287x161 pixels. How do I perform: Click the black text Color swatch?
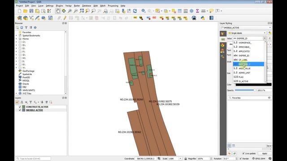click(x=253, y=85)
